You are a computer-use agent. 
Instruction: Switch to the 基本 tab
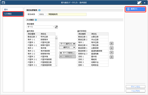tap(13, 10)
